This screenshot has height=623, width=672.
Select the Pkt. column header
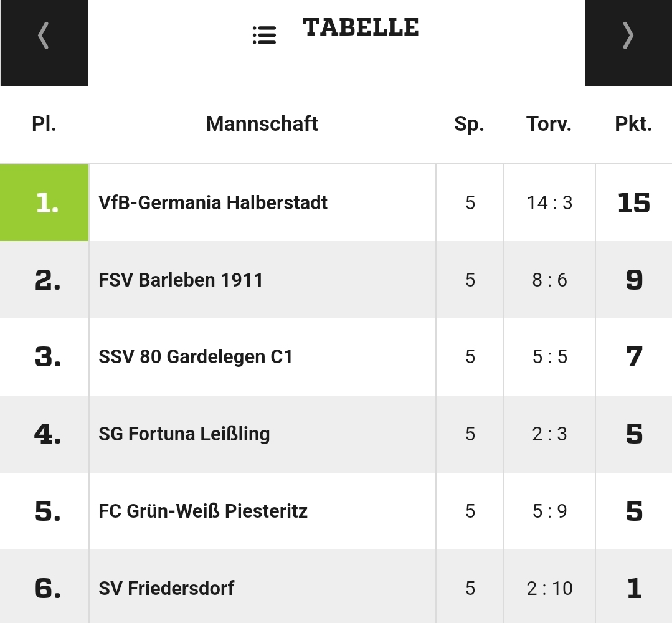tap(633, 124)
